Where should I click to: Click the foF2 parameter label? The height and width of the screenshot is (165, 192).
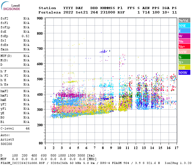coord(4,18)
